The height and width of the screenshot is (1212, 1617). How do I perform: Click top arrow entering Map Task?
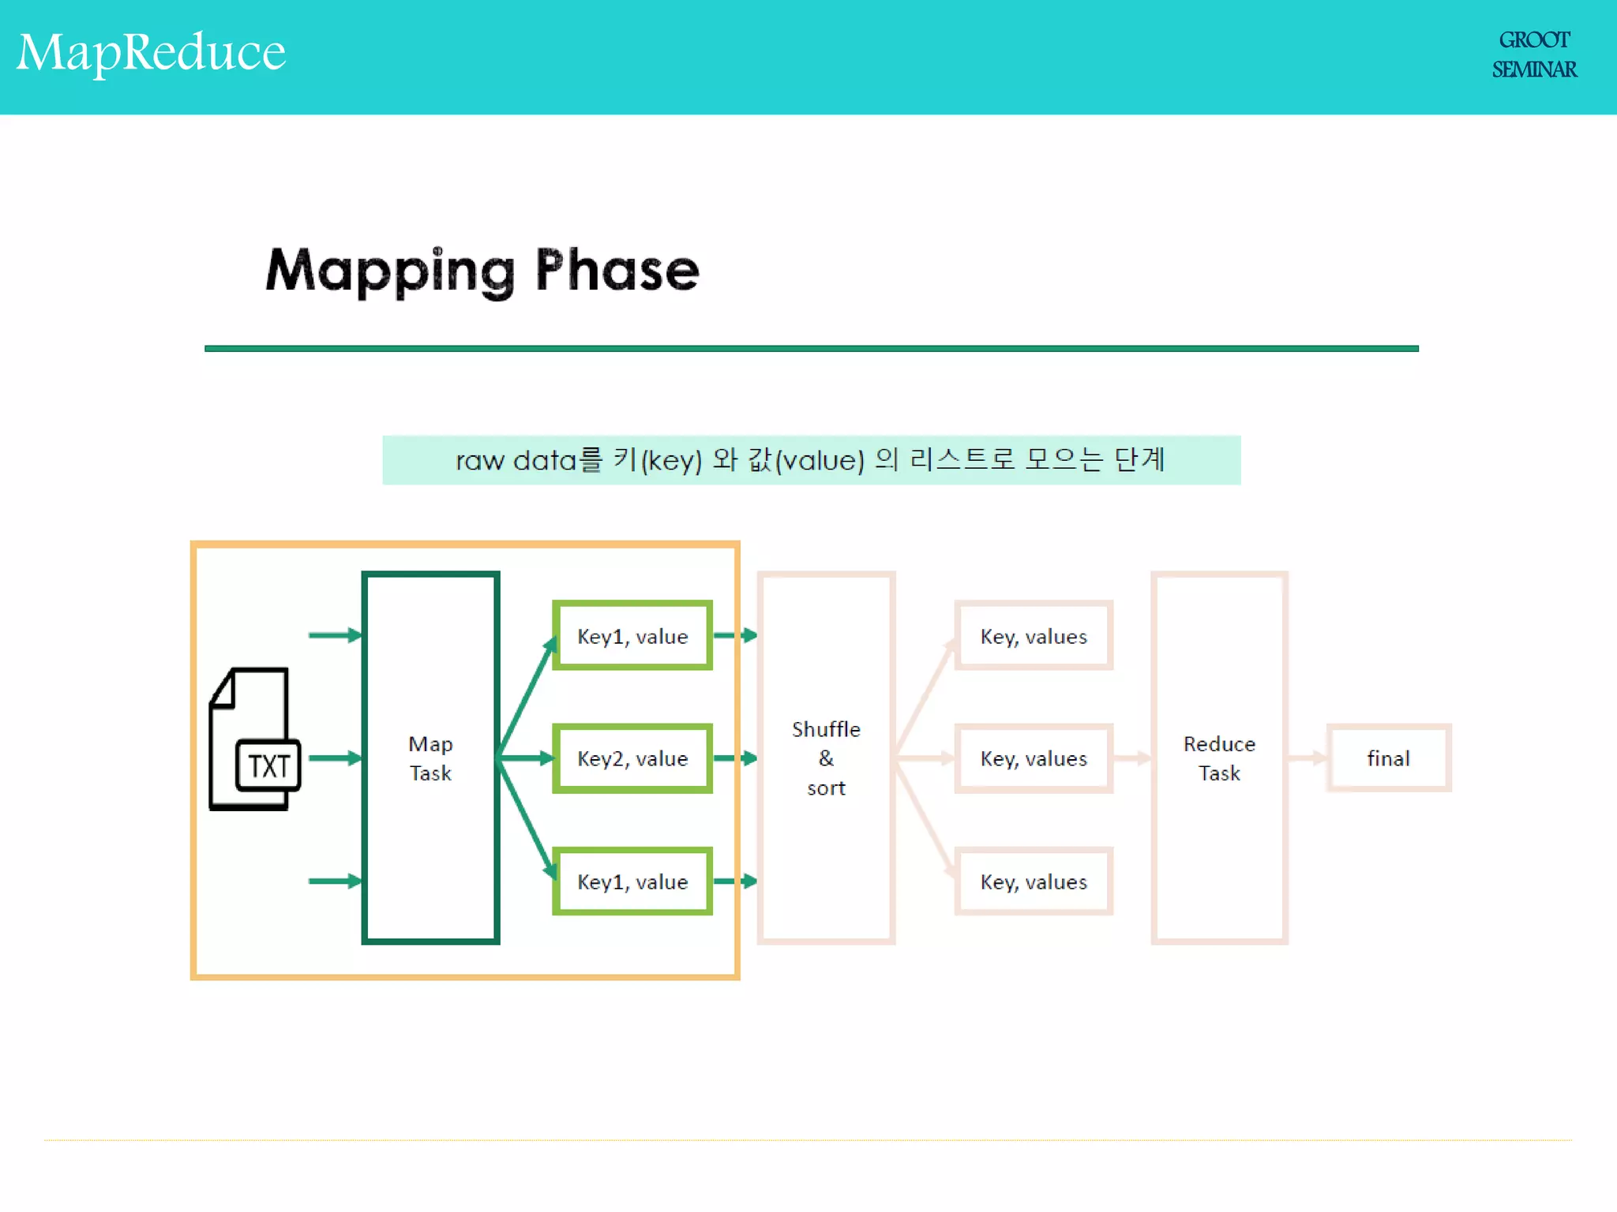tap(335, 635)
